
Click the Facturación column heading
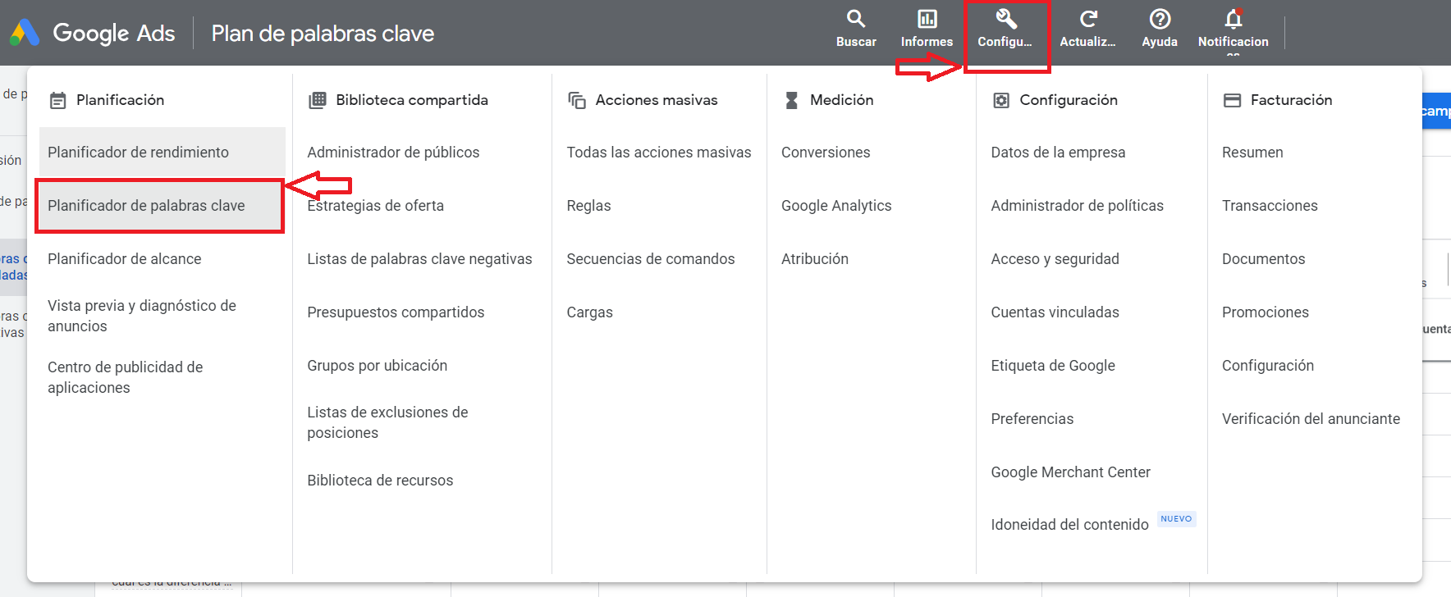(x=1291, y=100)
